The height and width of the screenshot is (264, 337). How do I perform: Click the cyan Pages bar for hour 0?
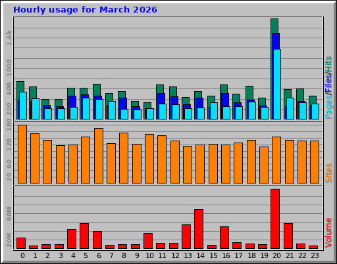coord(23,106)
